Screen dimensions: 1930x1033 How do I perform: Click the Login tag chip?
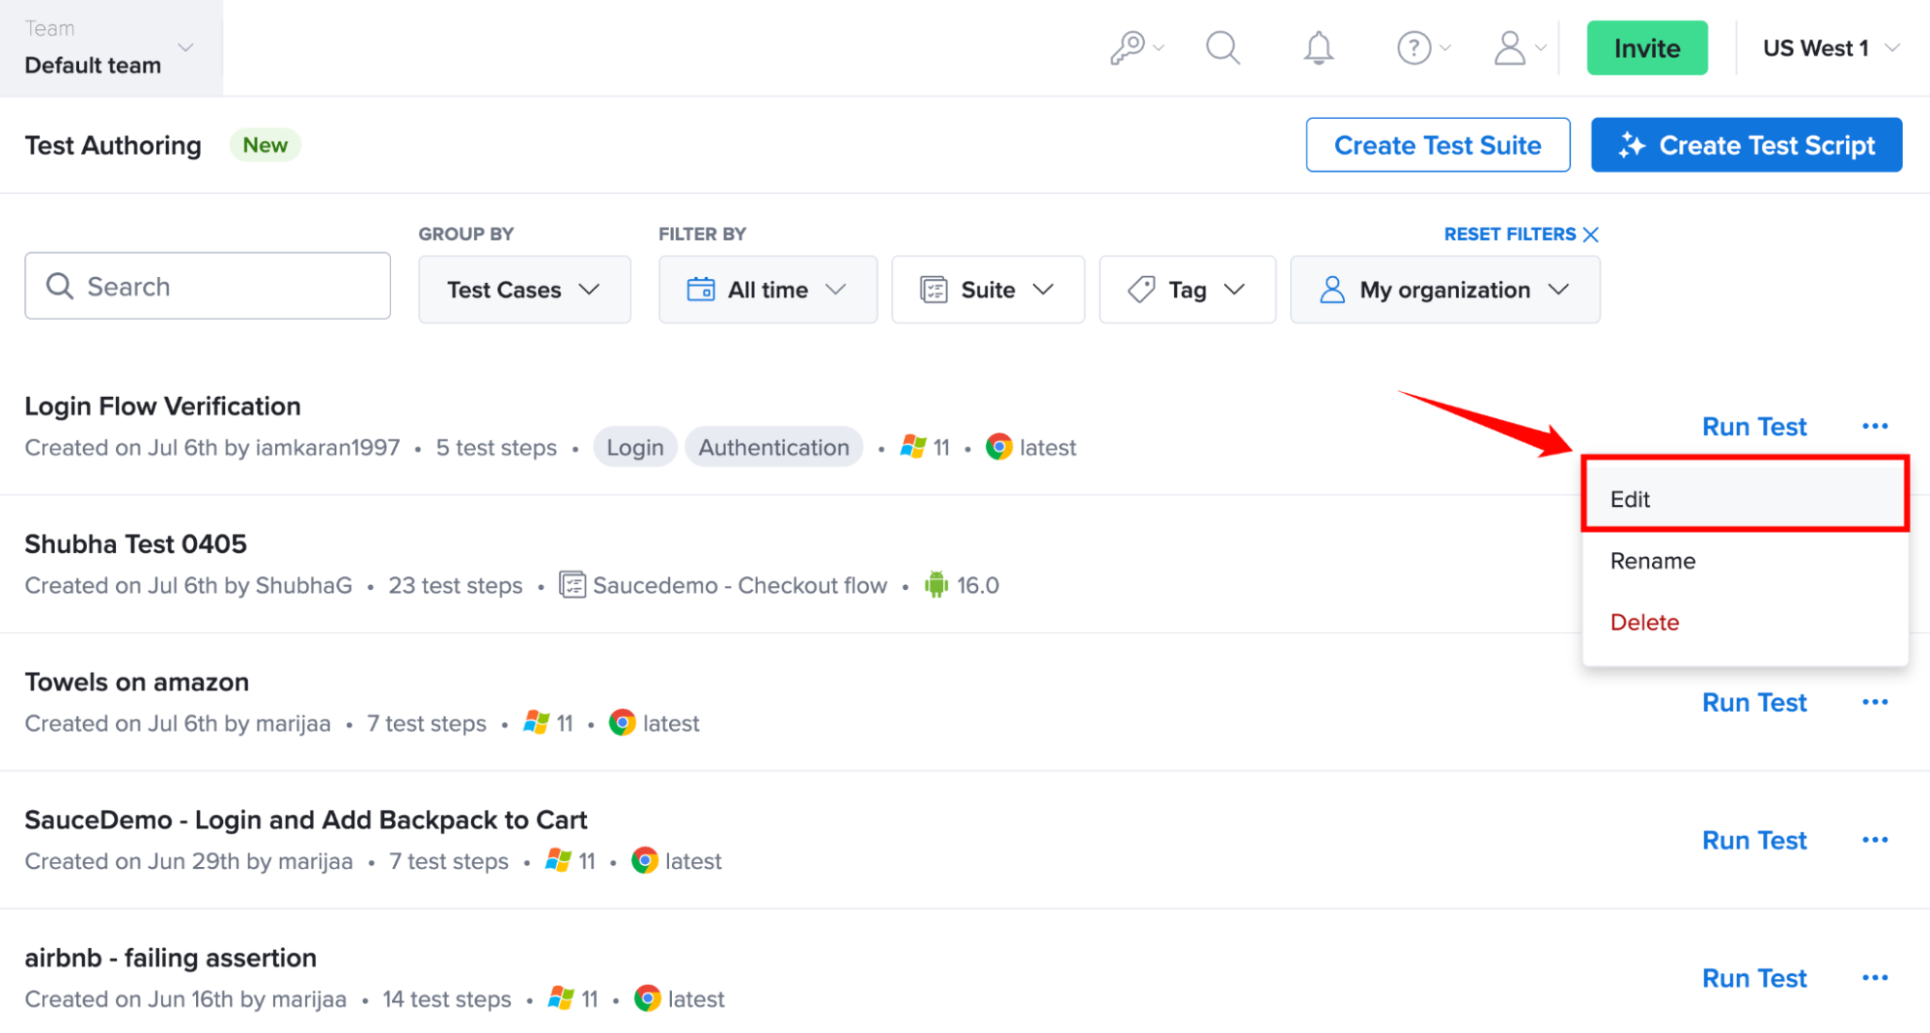click(x=634, y=447)
